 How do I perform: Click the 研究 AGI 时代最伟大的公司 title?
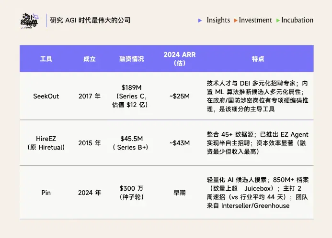[x=90, y=20]
